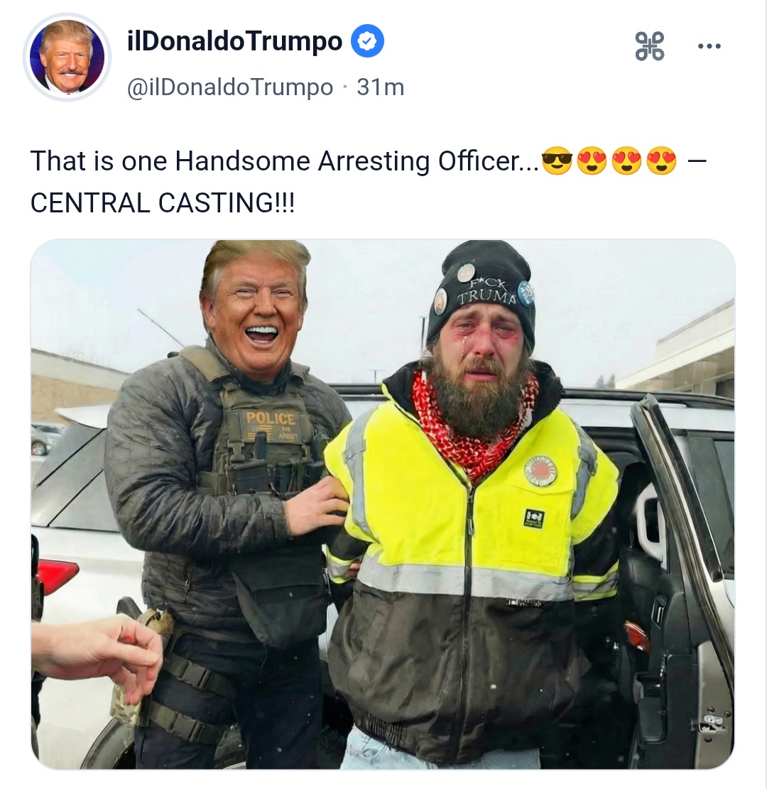
Task: Click the last heart-eyes emoji
Action: [661, 161]
